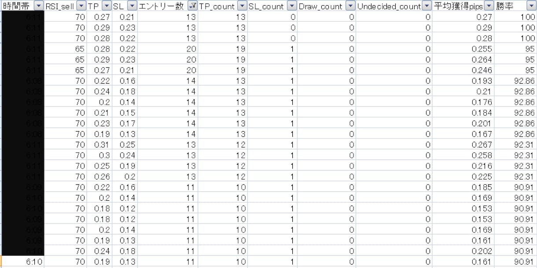Click the エントリー数 header text

162,6
